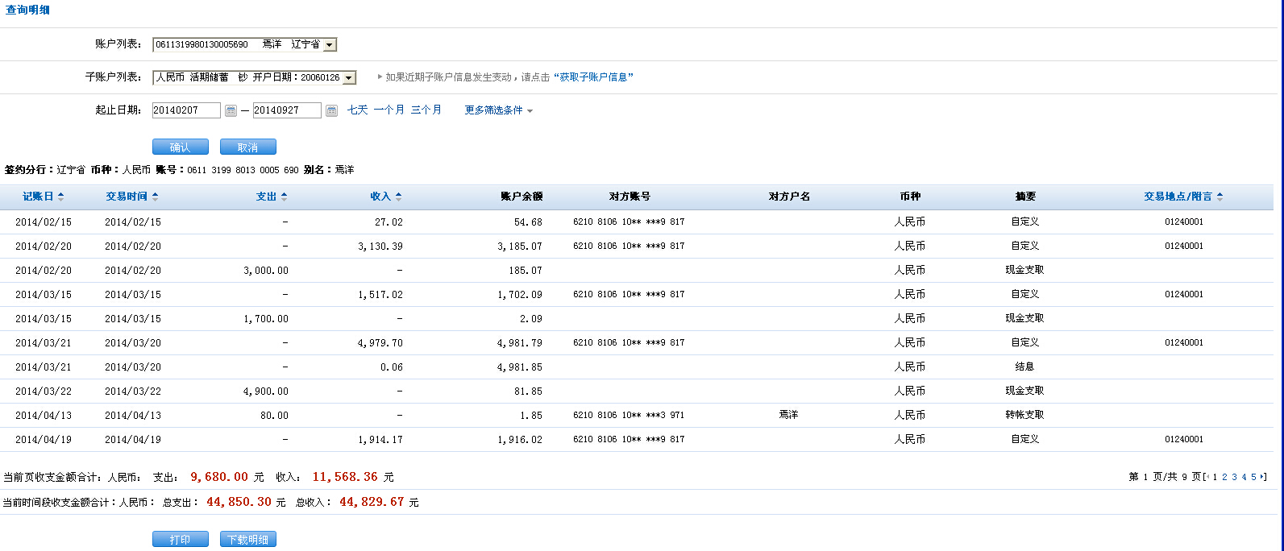
Task: Go to page 2 of results
Action: (x=1224, y=478)
